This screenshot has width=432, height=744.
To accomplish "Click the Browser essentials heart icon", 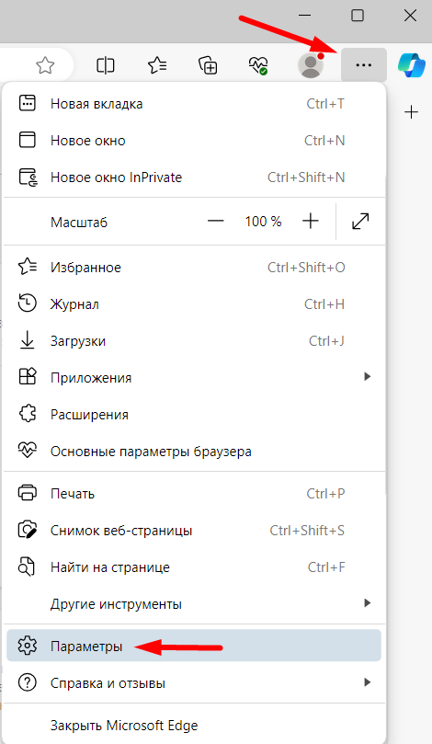I will [258, 65].
